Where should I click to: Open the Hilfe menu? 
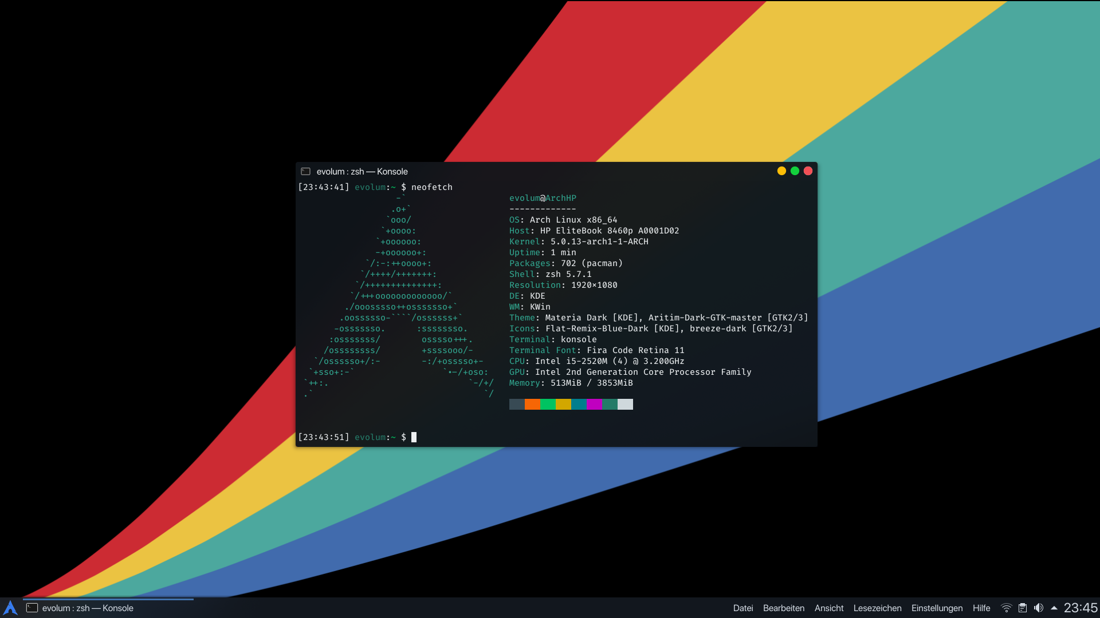[x=981, y=608]
